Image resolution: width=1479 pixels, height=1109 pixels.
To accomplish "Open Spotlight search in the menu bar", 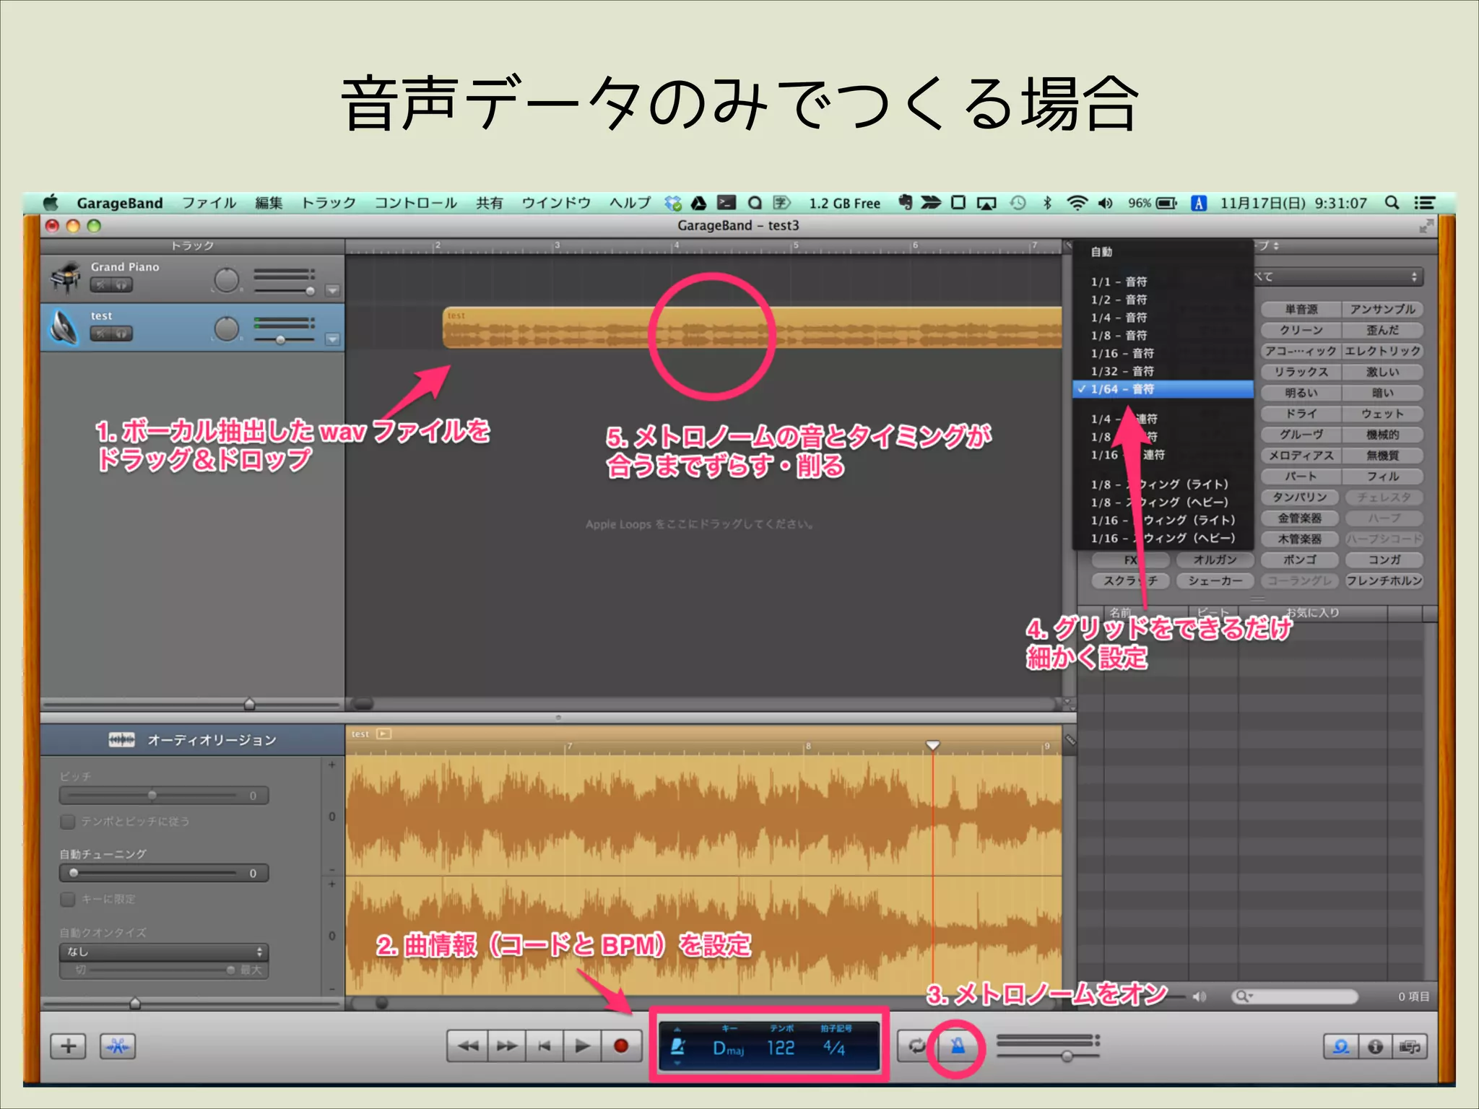I will pyautogui.click(x=1392, y=203).
